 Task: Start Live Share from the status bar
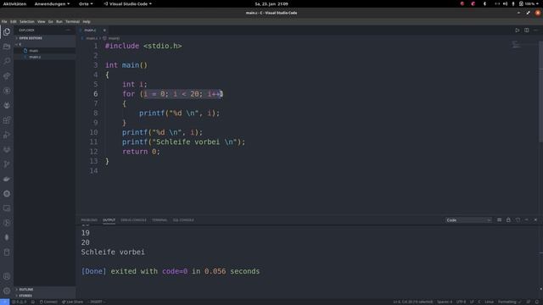[x=72, y=302]
